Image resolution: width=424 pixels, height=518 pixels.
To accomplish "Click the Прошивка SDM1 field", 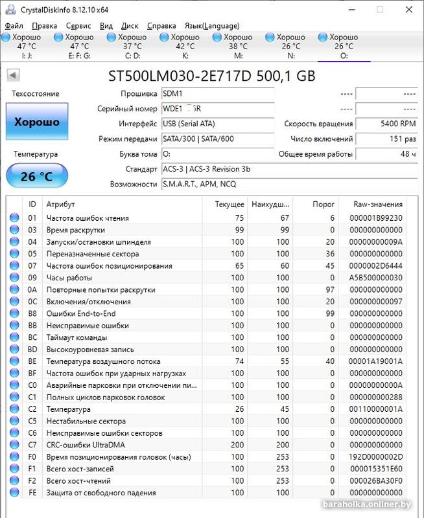I will pos(217,94).
